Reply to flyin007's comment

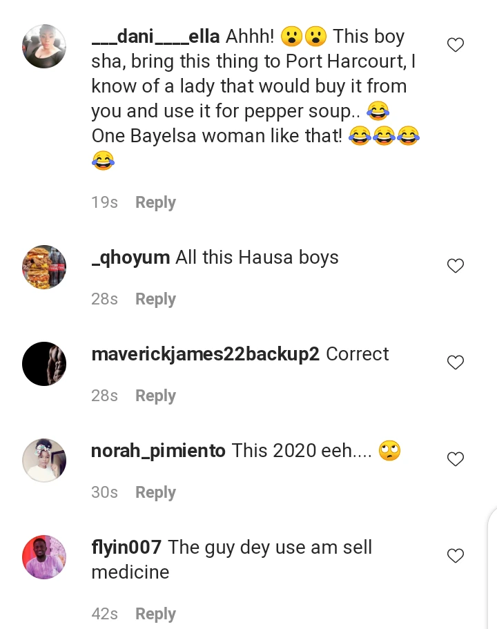pos(155,614)
